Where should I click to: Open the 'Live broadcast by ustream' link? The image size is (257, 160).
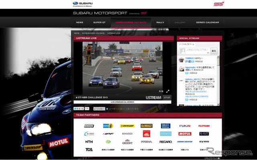[x=122, y=102]
